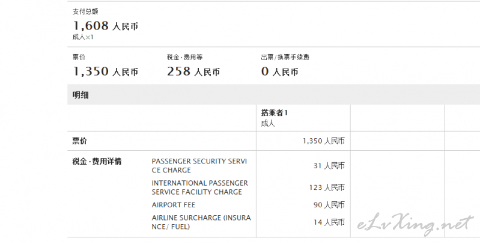This screenshot has width=480, height=244.
Task: Click the 明细 section header bar
Action: [x=274, y=94]
